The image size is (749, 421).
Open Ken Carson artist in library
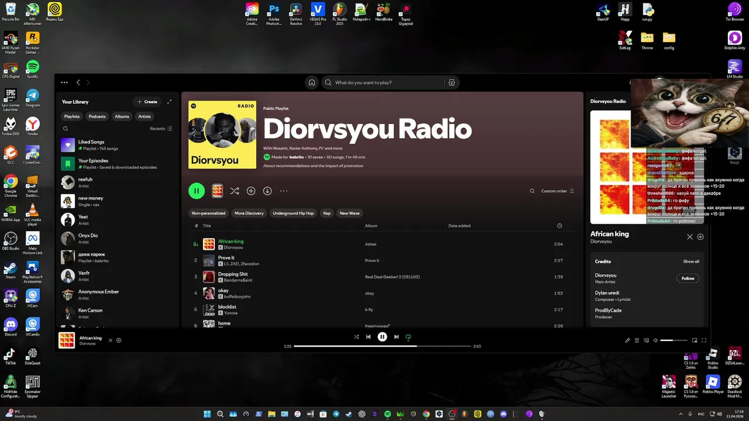[118, 313]
